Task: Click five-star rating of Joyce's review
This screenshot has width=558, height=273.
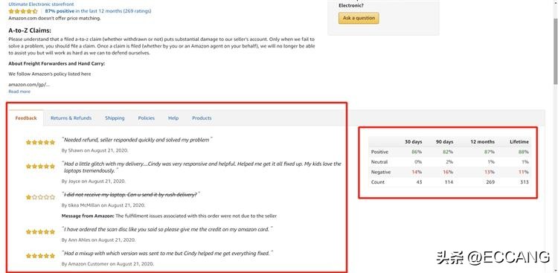Action: (x=40, y=166)
